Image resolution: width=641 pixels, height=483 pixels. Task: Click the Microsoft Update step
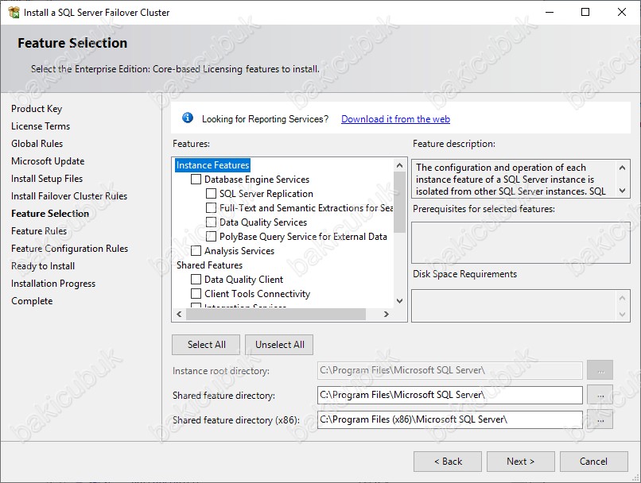pyautogui.click(x=48, y=161)
